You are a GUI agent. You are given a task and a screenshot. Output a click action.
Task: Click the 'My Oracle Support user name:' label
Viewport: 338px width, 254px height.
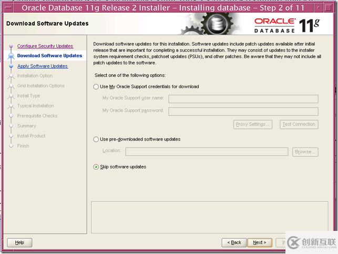click(x=133, y=98)
